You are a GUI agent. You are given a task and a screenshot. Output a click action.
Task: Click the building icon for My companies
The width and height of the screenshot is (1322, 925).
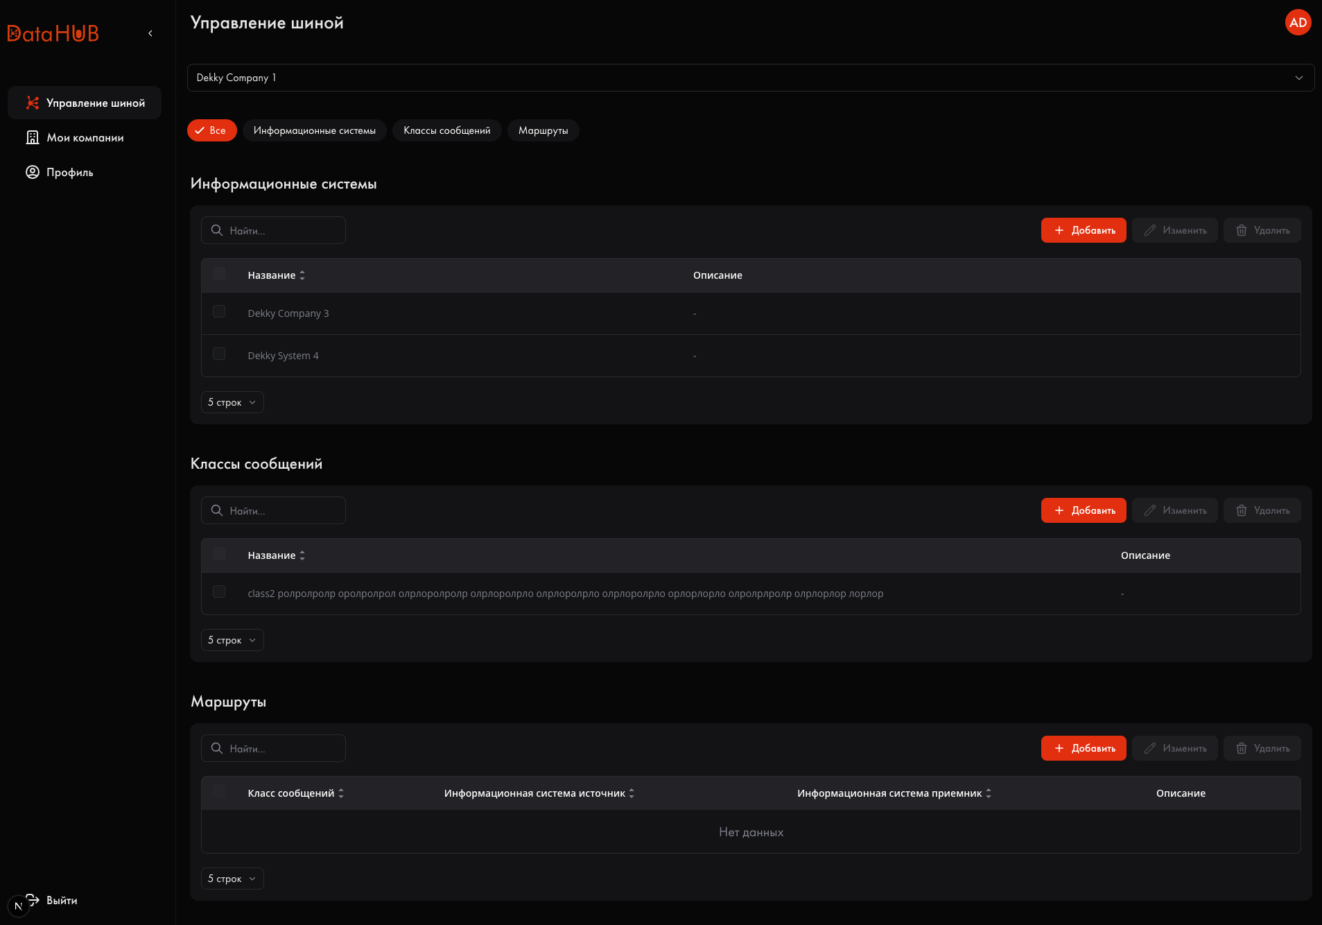(33, 137)
